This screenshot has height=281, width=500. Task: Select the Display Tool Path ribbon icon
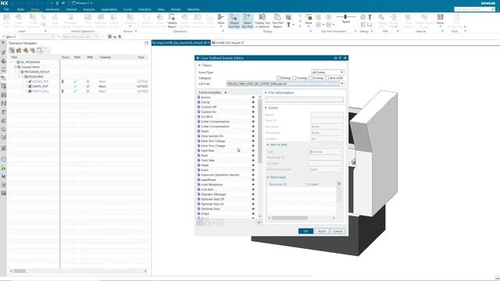coord(234,20)
